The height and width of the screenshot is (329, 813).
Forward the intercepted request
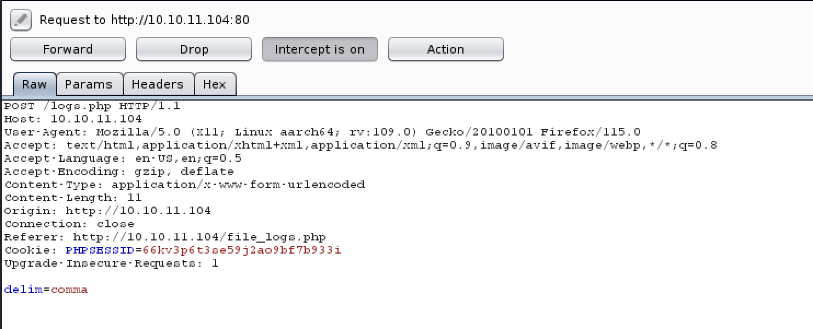point(68,50)
